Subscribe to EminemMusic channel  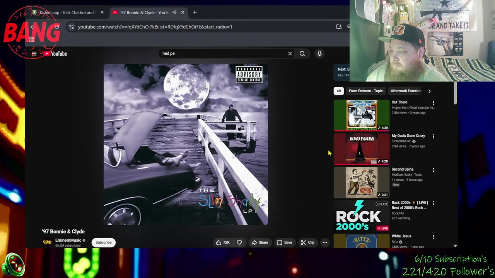104,242
